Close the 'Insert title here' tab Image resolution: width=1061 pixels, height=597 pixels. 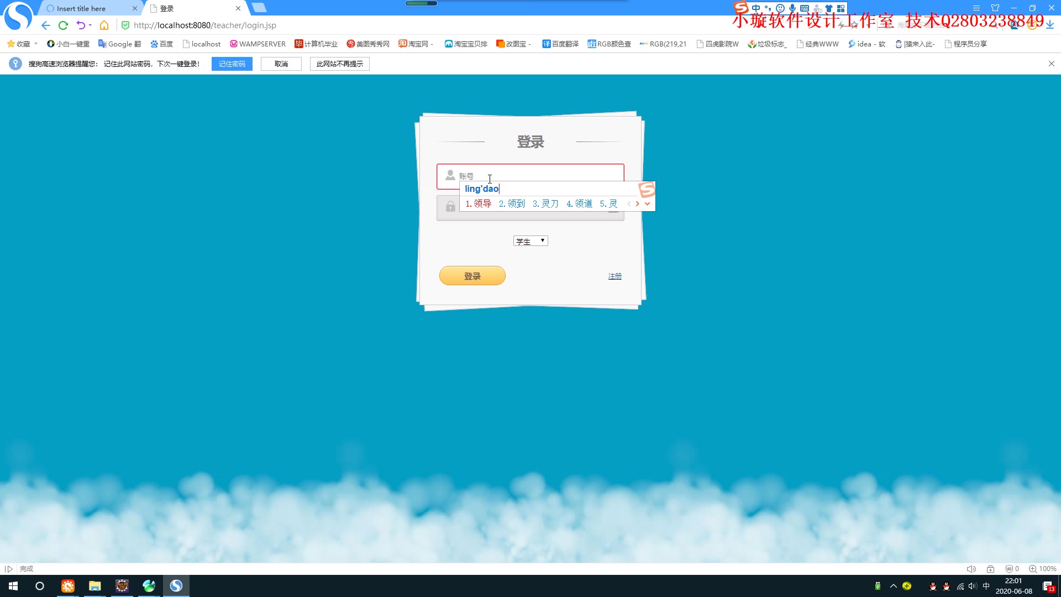[134, 8]
